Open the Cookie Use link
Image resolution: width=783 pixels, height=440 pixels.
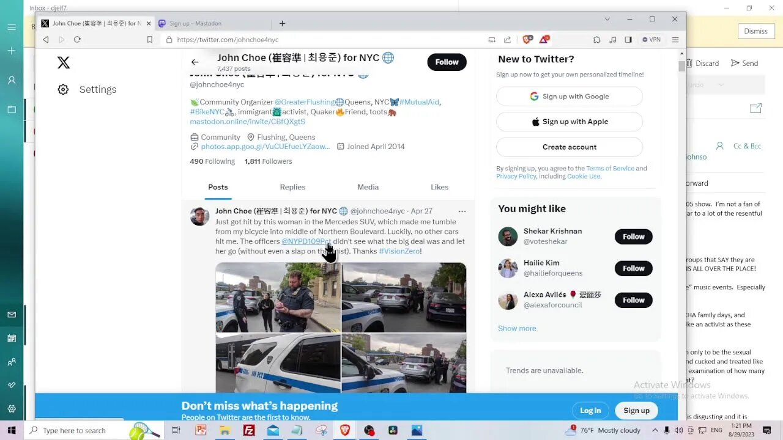[584, 177]
